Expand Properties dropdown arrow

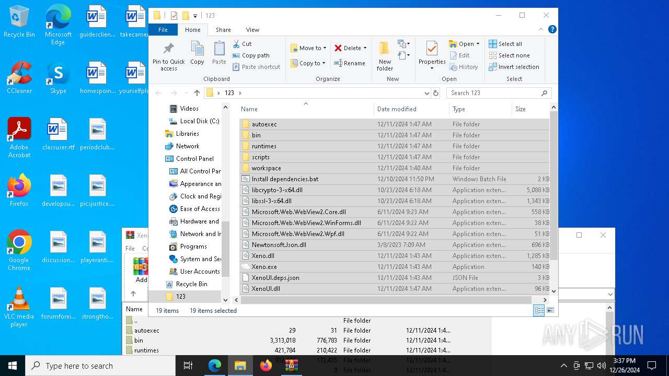pyautogui.click(x=432, y=68)
